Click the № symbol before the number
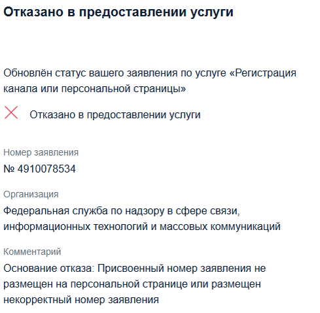Image resolution: width=320 pixels, height=313 pixels. [9, 169]
